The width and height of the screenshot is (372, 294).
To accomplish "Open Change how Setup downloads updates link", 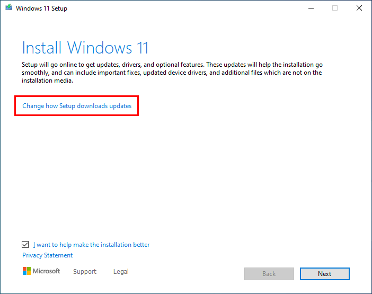I will coord(77,106).
